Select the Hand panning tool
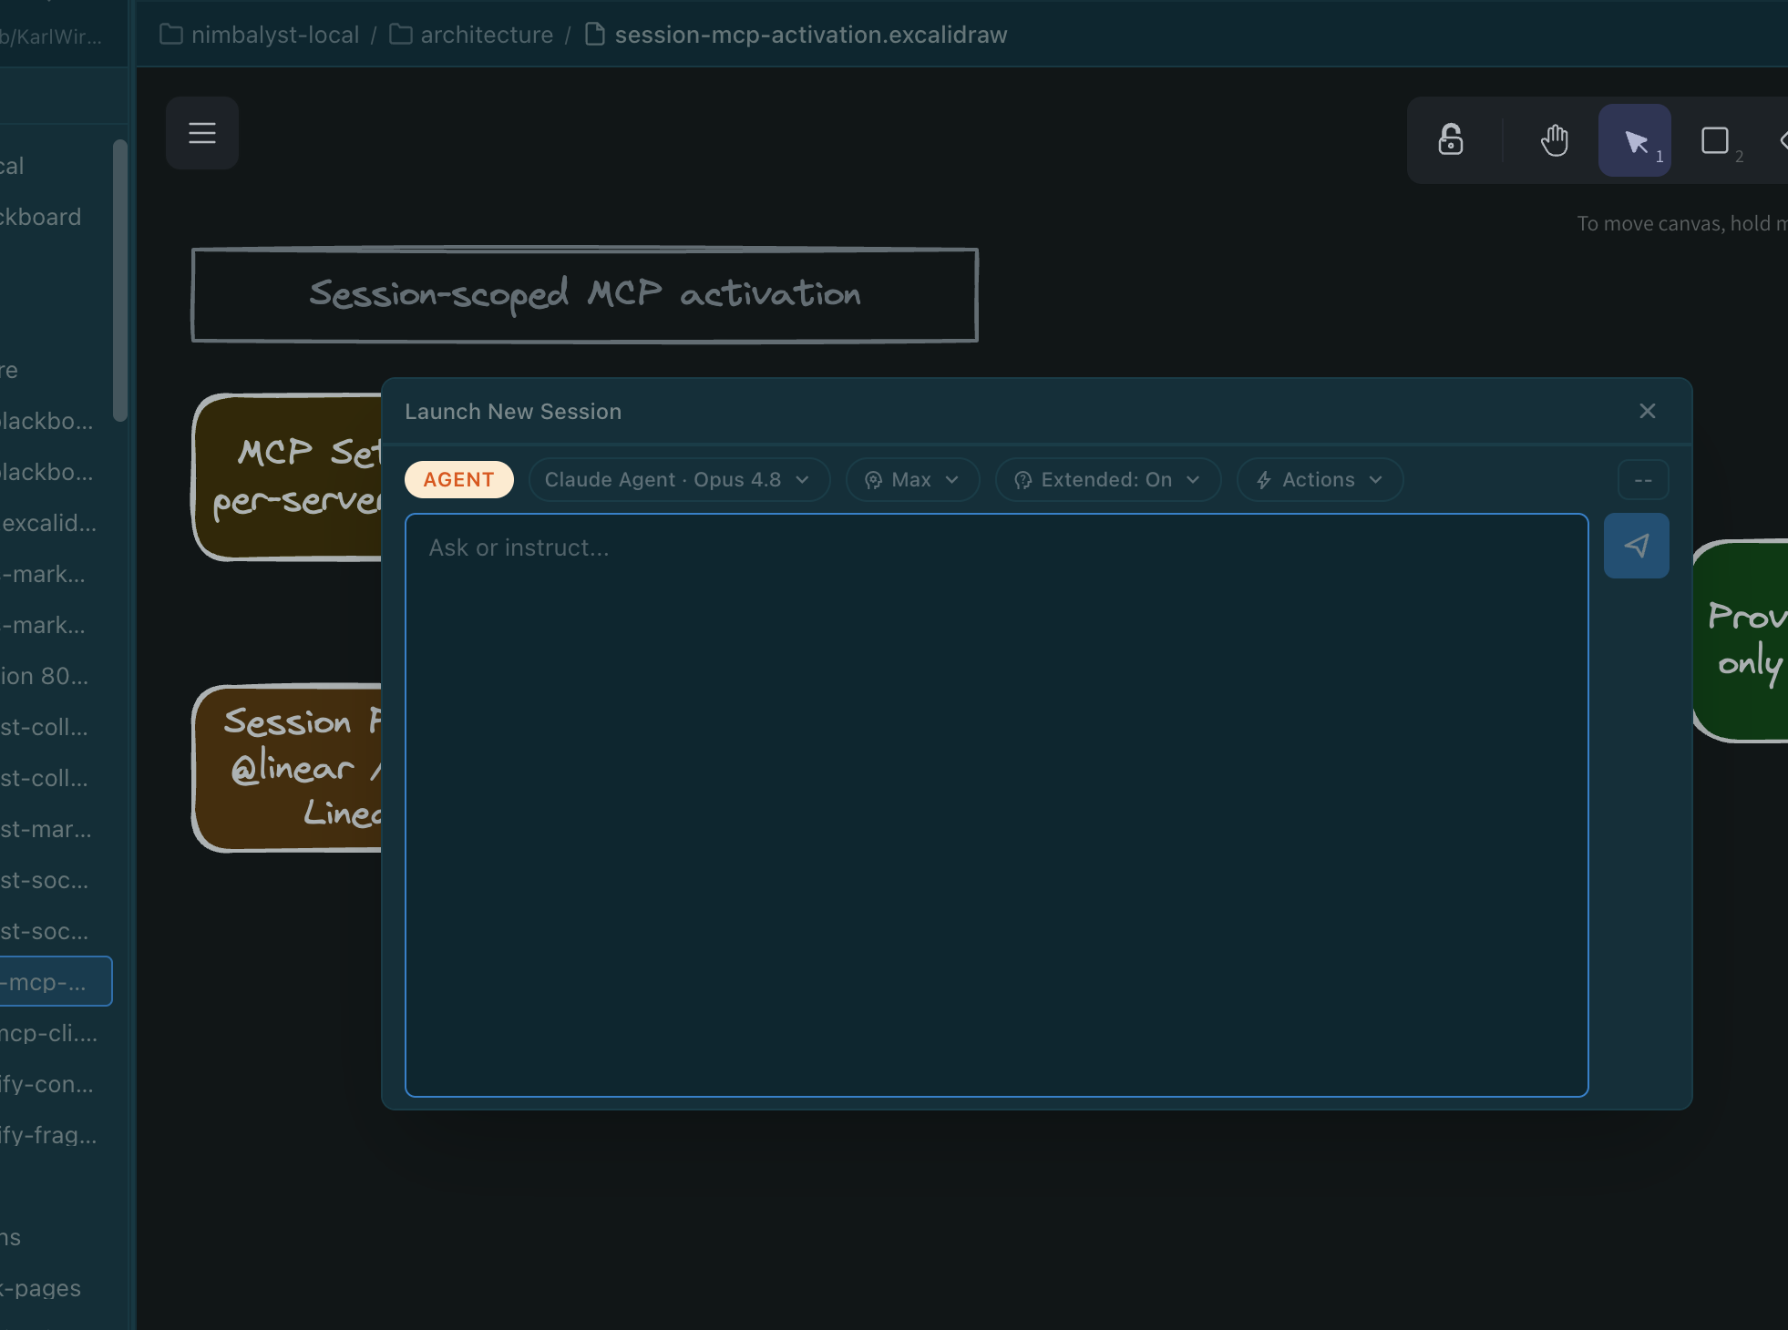 point(1555,140)
